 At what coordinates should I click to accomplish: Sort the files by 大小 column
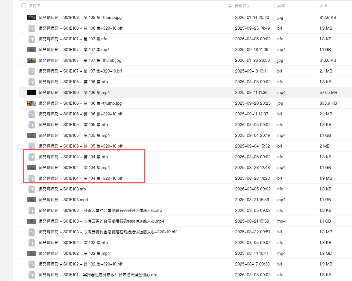pos(323,6)
